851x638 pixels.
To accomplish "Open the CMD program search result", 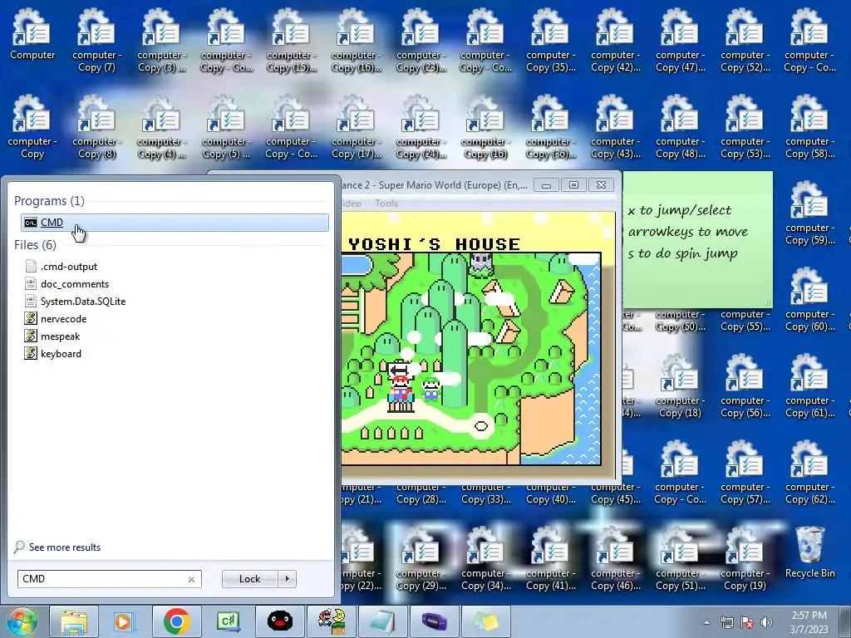I will 175,223.
